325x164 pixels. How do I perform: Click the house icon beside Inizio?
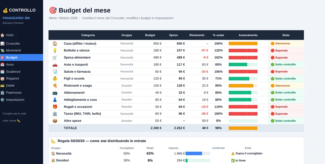(x=2, y=35)
